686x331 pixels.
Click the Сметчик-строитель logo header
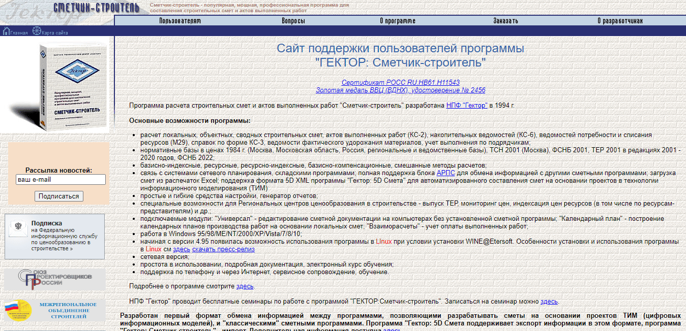(x=96, y=7)
